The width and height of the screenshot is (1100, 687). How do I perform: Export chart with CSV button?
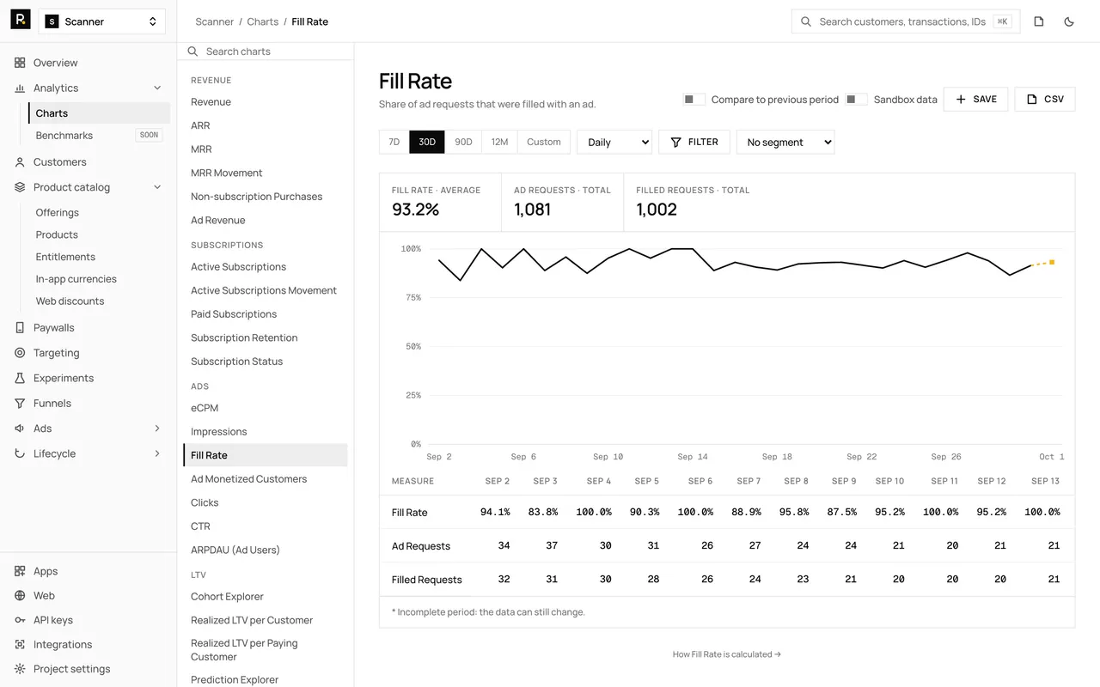1045,100
